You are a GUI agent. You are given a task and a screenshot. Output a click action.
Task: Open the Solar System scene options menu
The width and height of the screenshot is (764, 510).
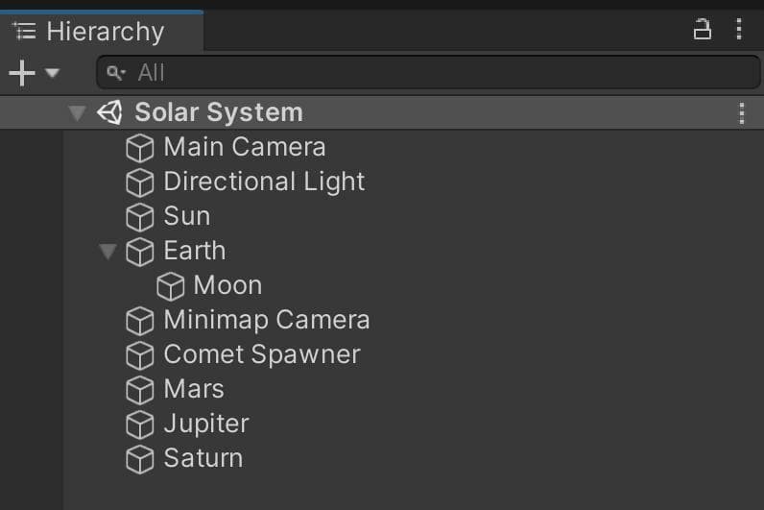click(742, 113)
